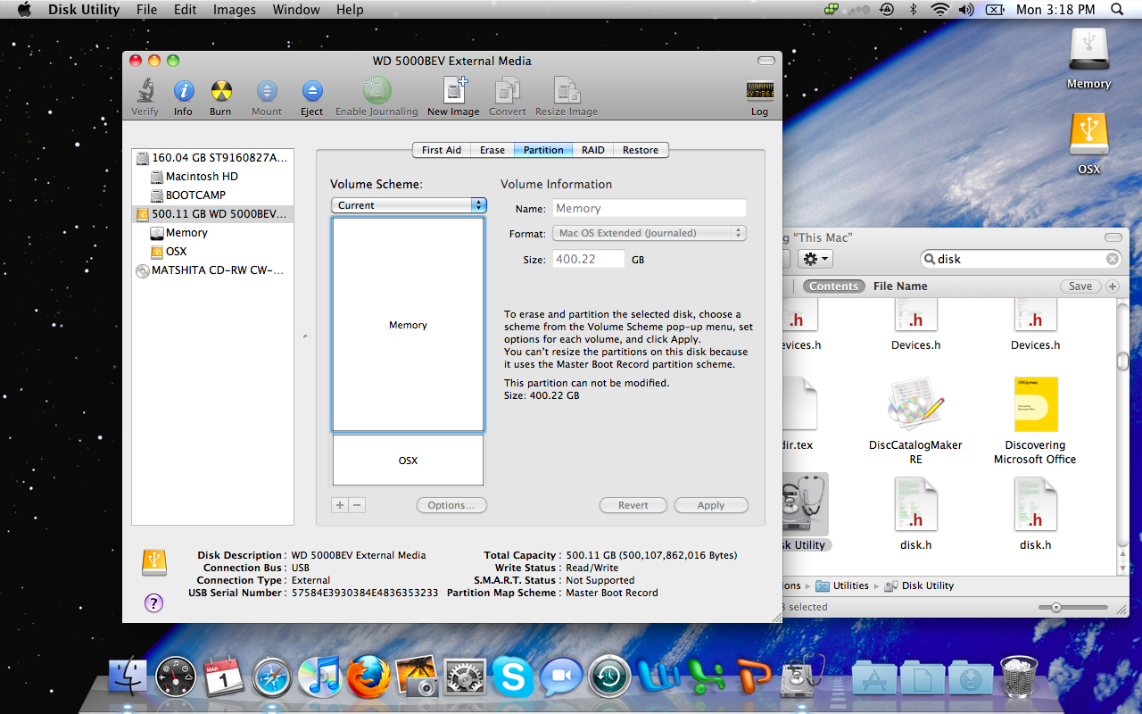Click the Wi-Fi status icon in menu bar
Viewport: 1142px width, 714px height.
coord(939,10)
